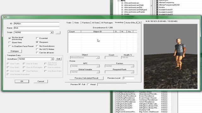Switch to the Actor Effects tab
Viewport: 202px width, 113px height.
point(130,23)
